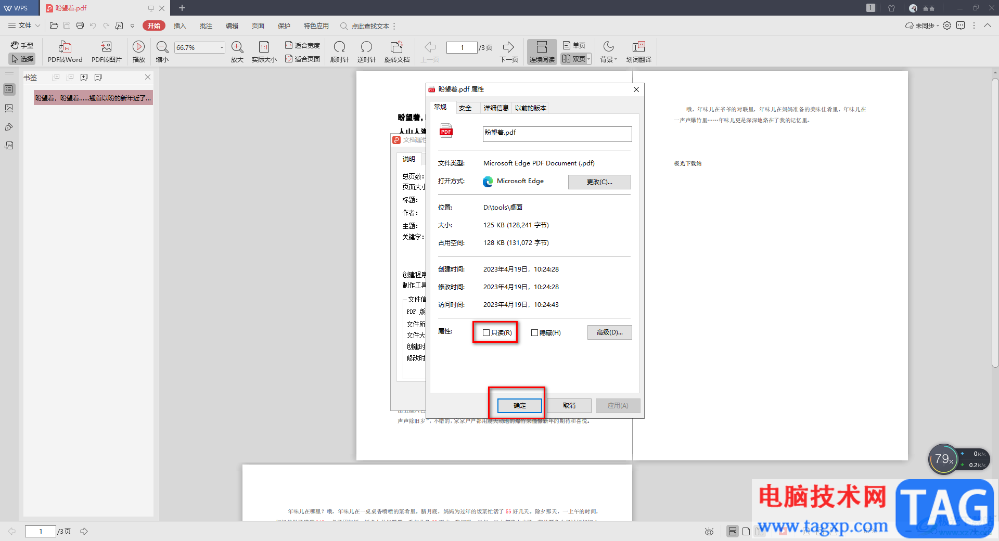Open the 保护 ribbon tab
This screenshot has width=999, height=541.
284,25
